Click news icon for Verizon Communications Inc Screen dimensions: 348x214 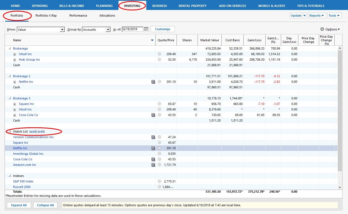153,137
